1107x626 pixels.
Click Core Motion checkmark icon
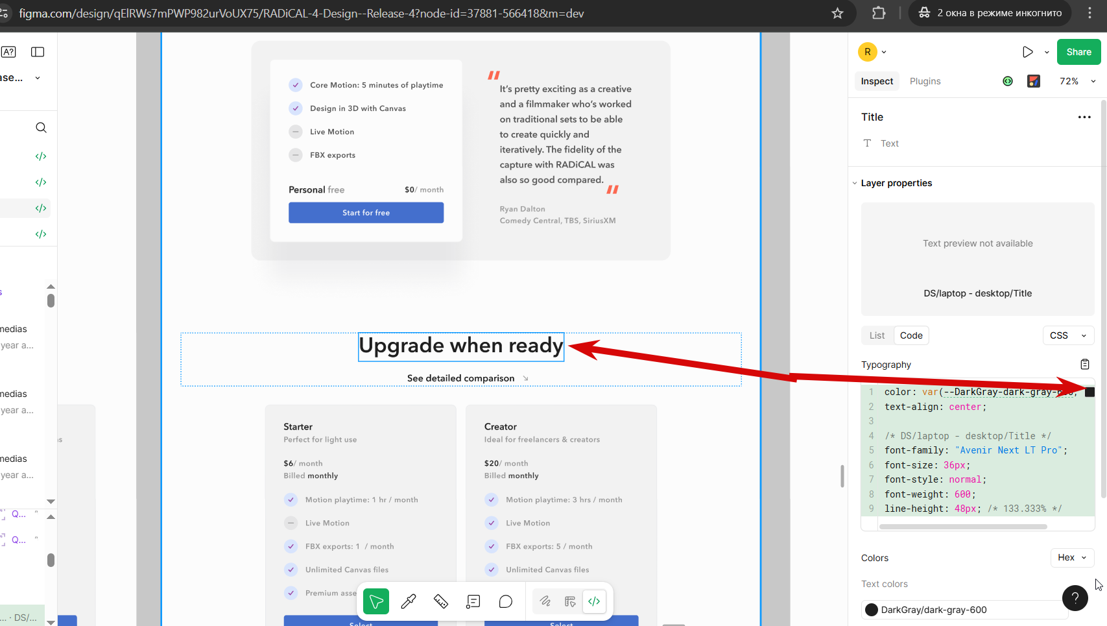(296, 85)
